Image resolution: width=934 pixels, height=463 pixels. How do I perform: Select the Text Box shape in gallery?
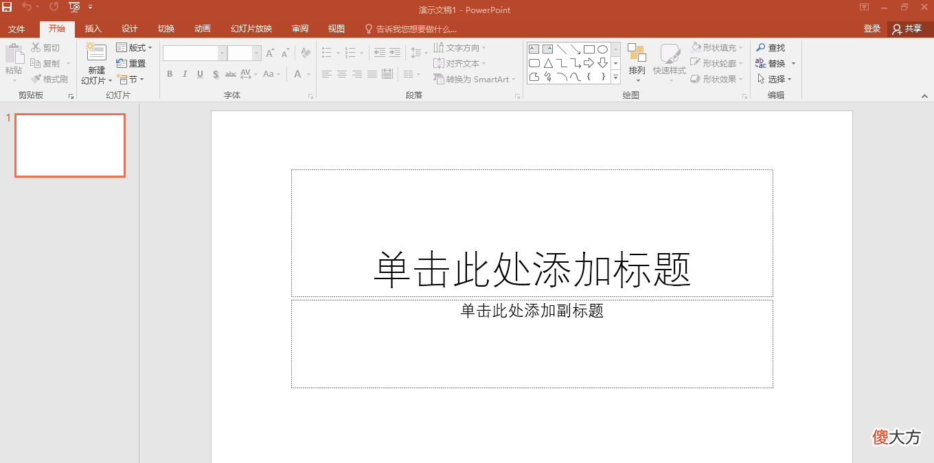coord(534,49)
